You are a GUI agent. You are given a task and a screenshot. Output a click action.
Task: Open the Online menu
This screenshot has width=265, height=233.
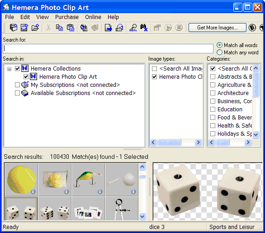[93, 17]
